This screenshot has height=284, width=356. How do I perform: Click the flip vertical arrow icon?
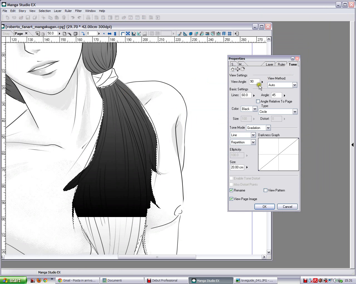[x=115, y=34]
